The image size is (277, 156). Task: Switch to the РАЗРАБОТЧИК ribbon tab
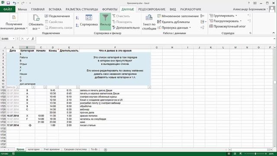pos(190,10)
